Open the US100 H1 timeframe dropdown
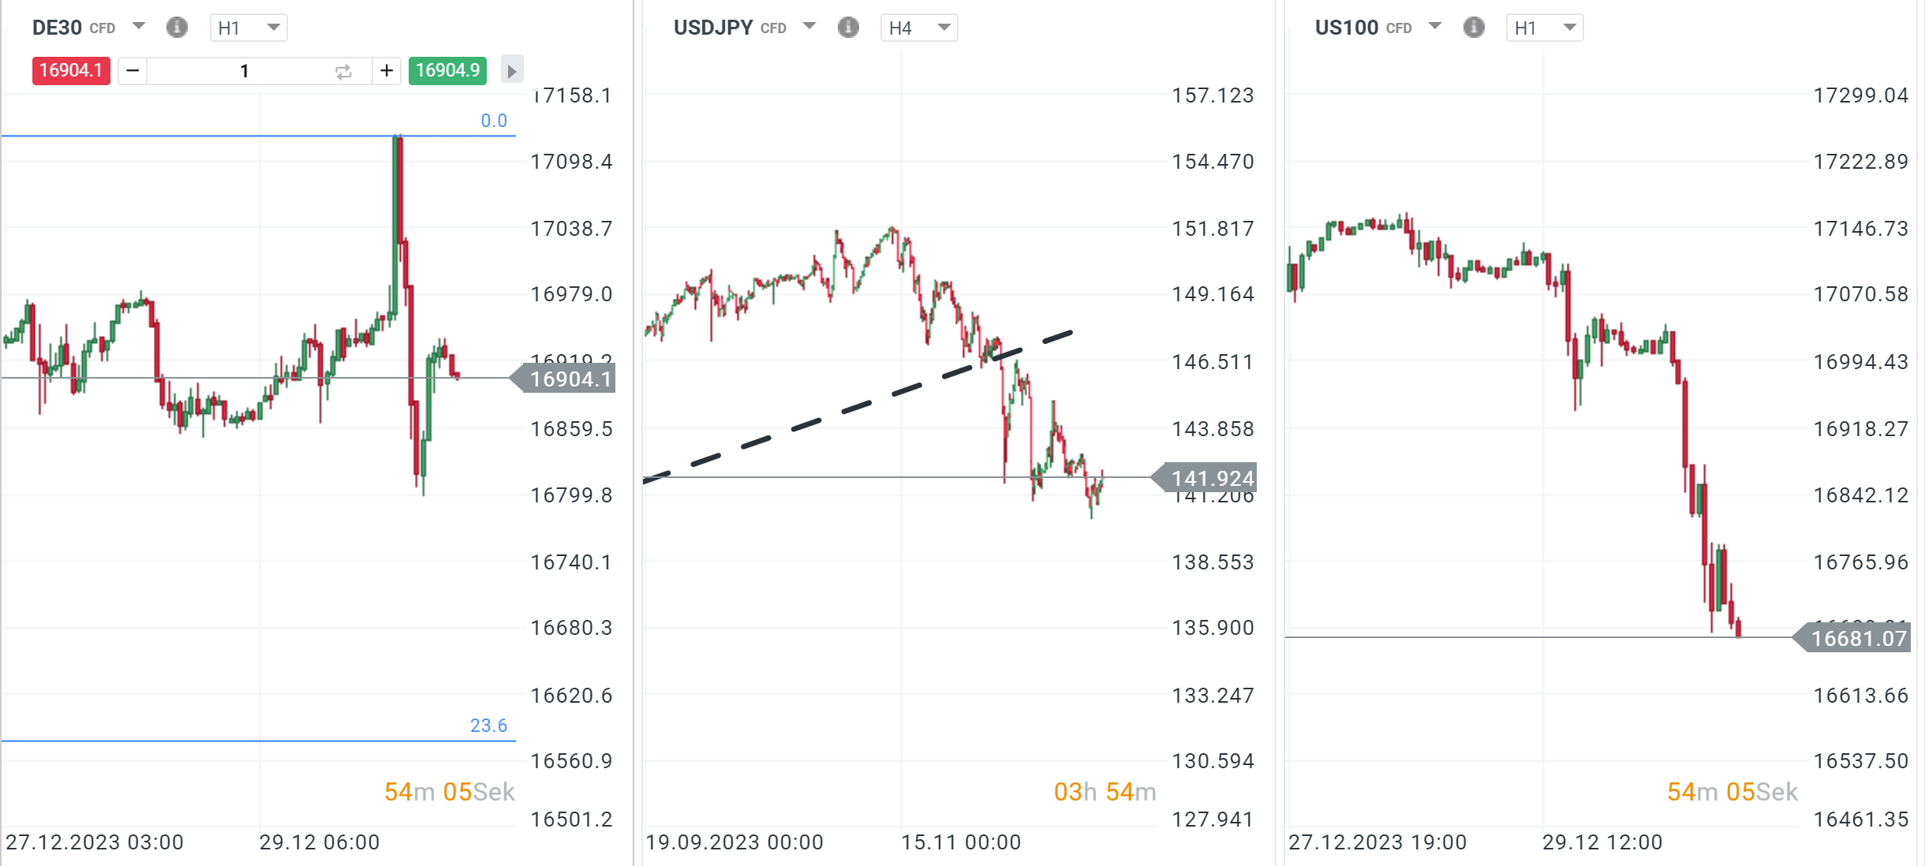Image resolution: width=1925 pixels, height=866 pixels. point(1544,28)
